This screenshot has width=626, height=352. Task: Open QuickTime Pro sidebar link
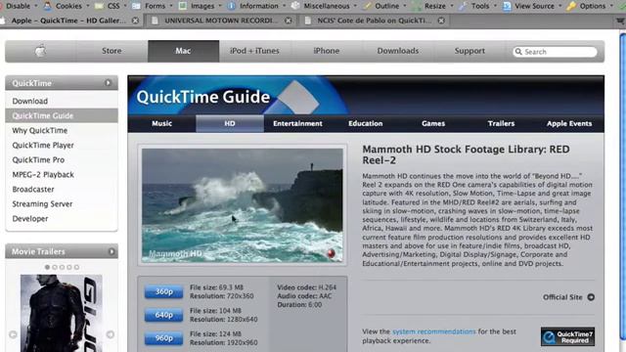pyautogui.click(x=38, y=160)
